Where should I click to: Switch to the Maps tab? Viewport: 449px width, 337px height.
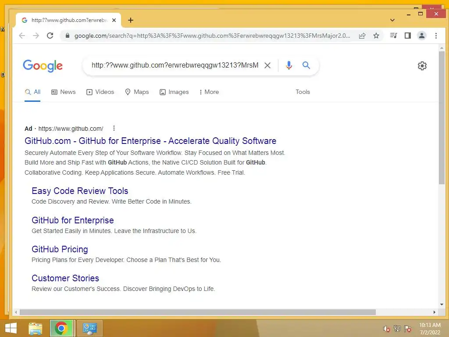tap(137, 92)
